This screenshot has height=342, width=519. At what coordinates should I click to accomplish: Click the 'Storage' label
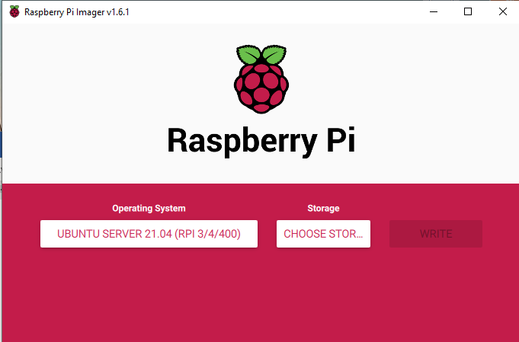[x=323, y=209]
